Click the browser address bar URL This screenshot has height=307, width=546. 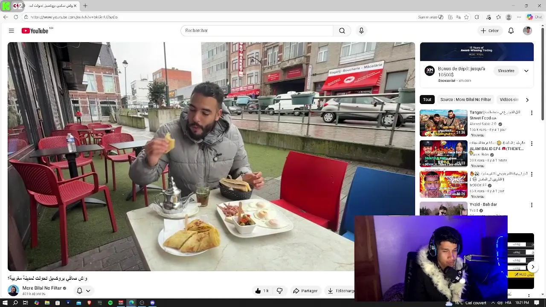[74, 17]
